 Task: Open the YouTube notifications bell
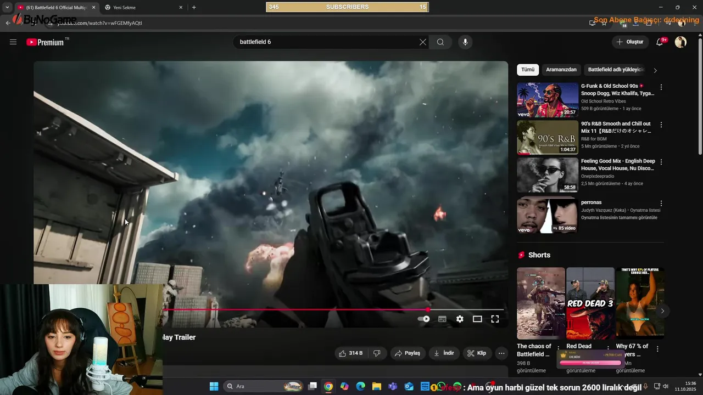pos(660,42)
